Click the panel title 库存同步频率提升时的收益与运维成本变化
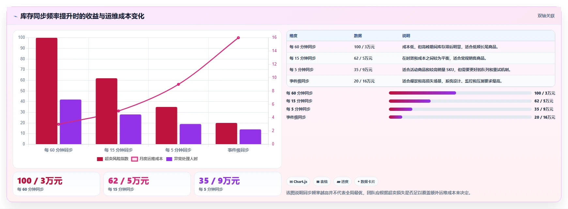The image size is (568, 209). point(82,16)
